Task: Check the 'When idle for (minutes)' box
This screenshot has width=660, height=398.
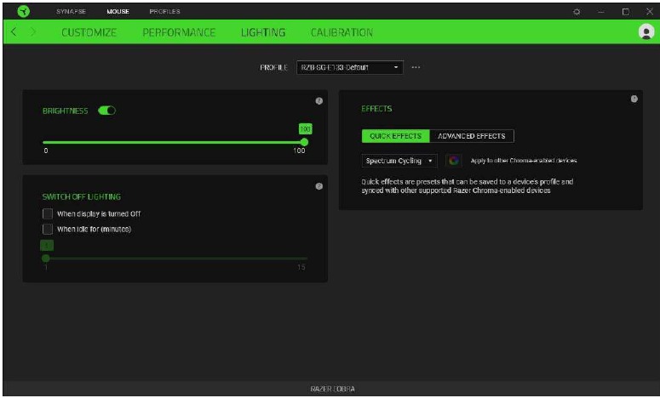Action: click(48, 229)
